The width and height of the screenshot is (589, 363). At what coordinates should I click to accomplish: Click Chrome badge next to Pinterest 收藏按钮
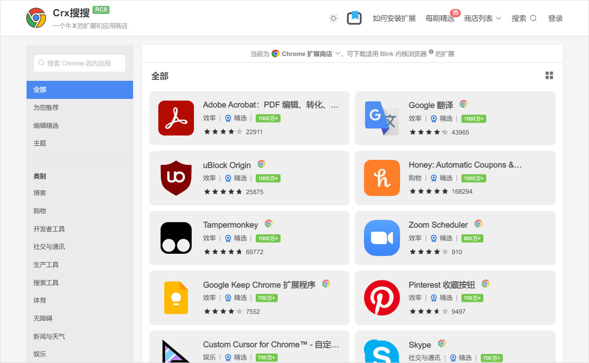[x=486, y=284]
